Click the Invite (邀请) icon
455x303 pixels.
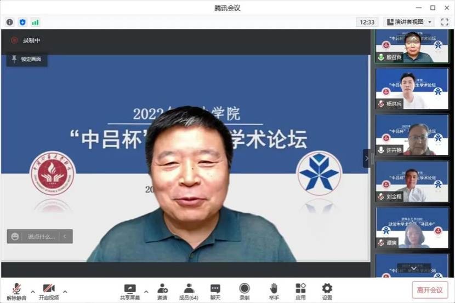(162, 291)
